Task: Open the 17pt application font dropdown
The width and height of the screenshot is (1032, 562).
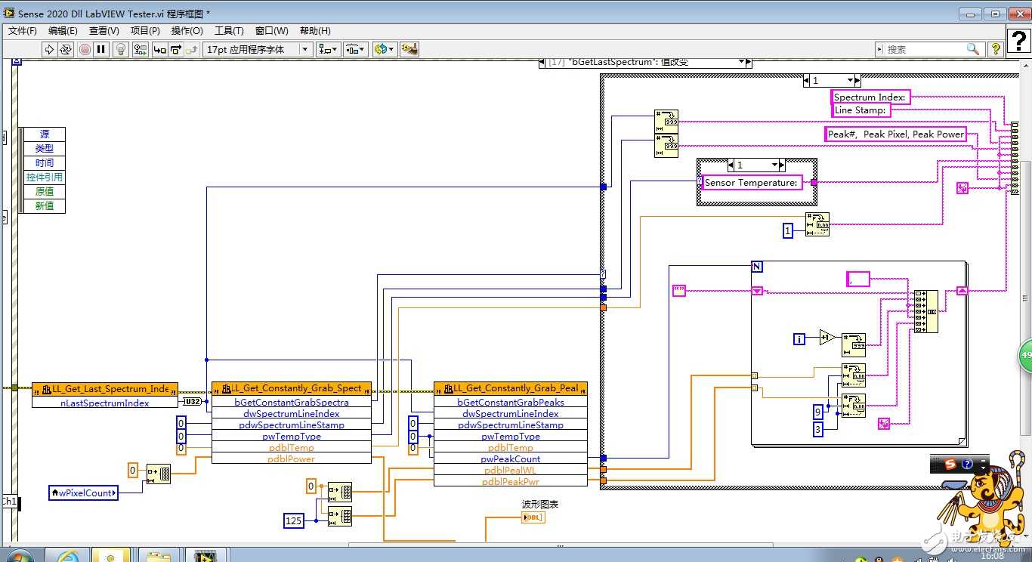Action: [257, 49]
